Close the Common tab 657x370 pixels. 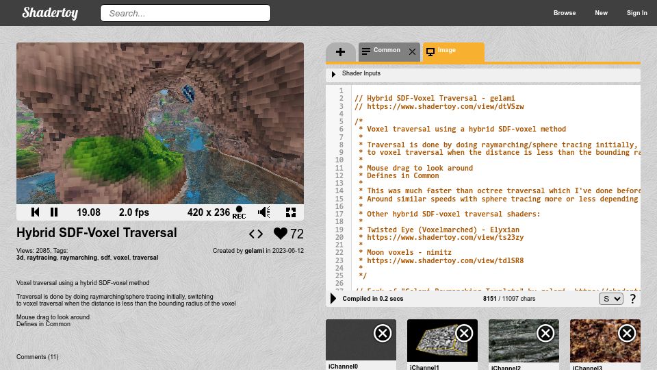(x=412, y=51)
